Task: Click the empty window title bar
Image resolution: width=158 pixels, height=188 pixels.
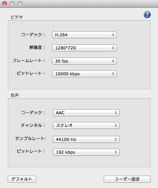Action: (x=90, y=3)
